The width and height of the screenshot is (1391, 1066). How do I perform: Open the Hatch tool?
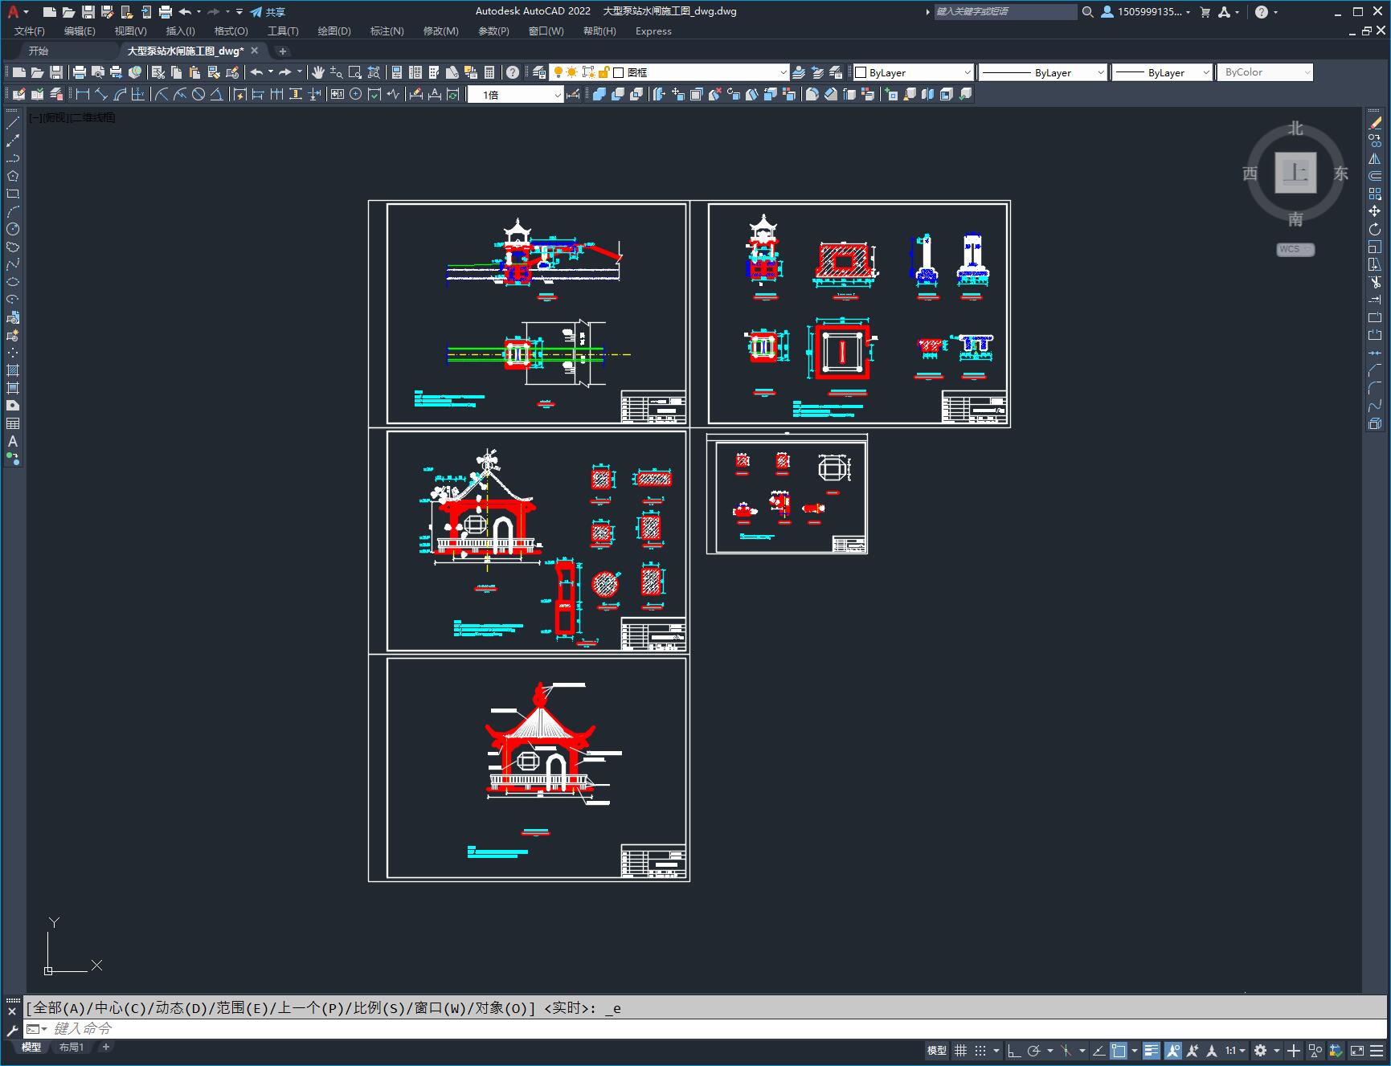click(13, 370)
